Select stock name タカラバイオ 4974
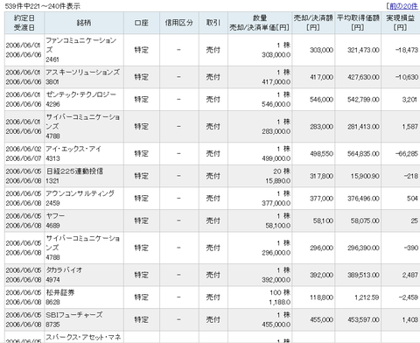Screen dimensions: 420x343 tap(64, 275)
